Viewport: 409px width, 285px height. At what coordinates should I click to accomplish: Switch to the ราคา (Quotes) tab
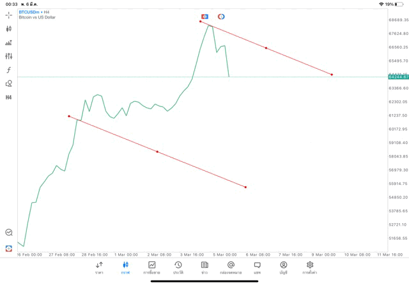click(99, 267)
